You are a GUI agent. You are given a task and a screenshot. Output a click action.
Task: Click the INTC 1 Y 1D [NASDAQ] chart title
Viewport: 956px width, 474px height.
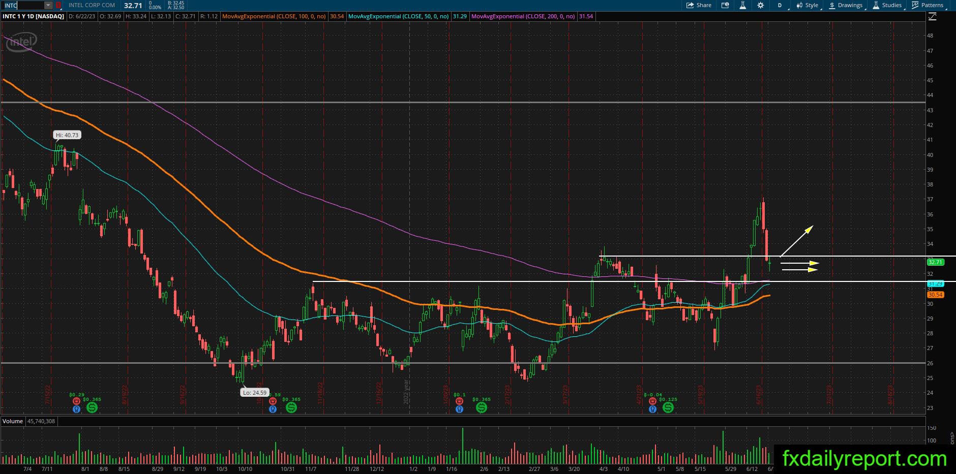(34, 16)
